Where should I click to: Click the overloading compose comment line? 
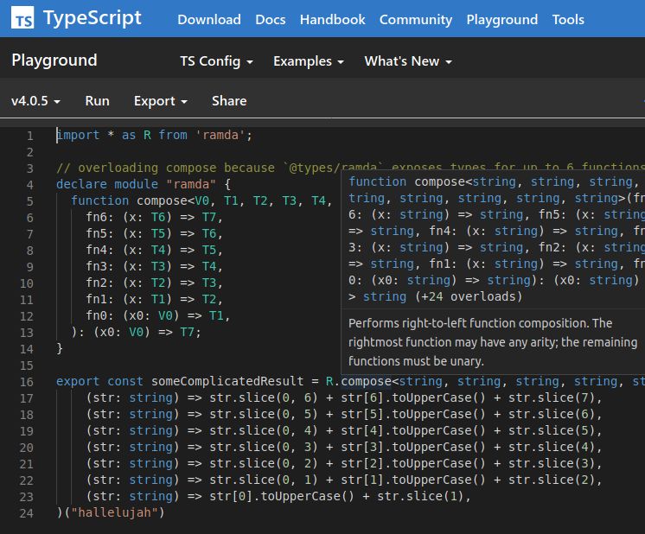point(350,168)
